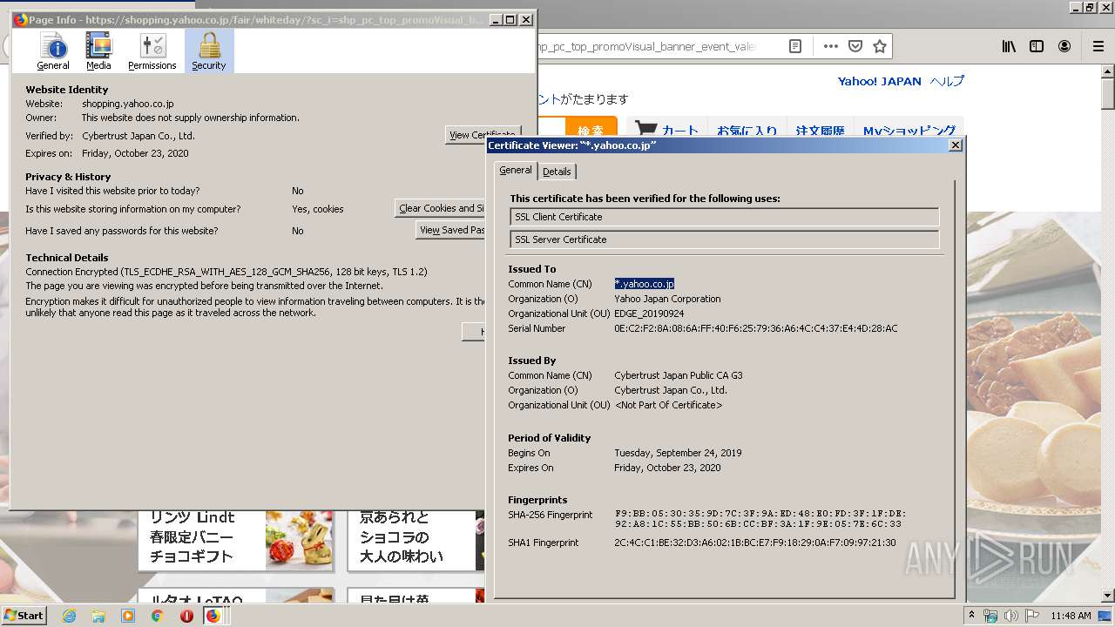Click the SSL Server Certificate field
This screenshot has height=627, width=1115.
(725, 239)
